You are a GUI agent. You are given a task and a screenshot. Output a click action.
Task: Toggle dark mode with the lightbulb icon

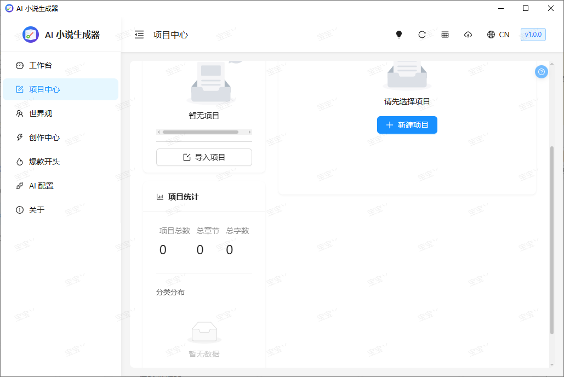(399, 34)
